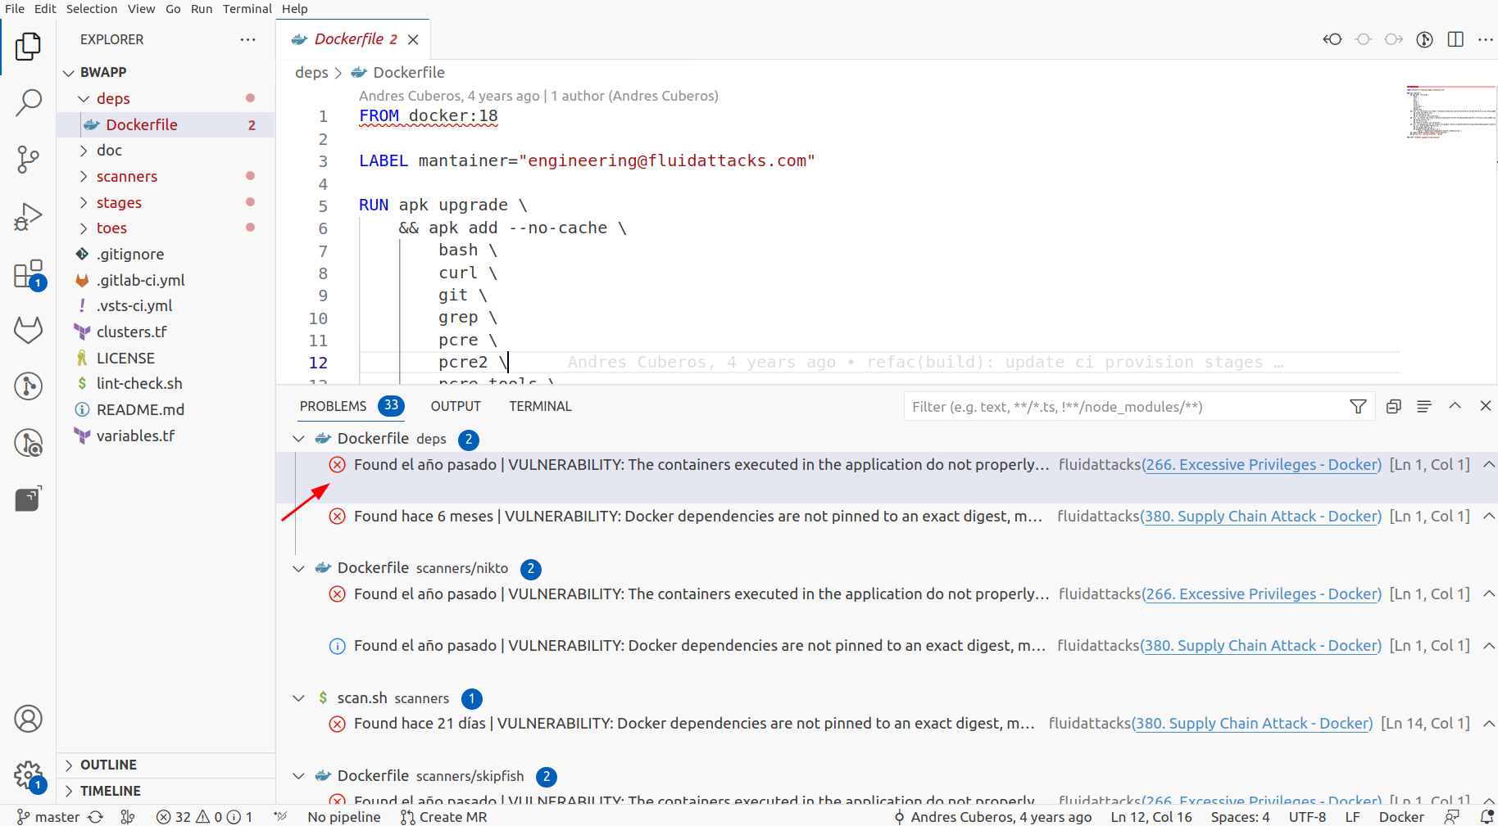Open Run and Debug view
The image size is (1498, 826).
29,217
